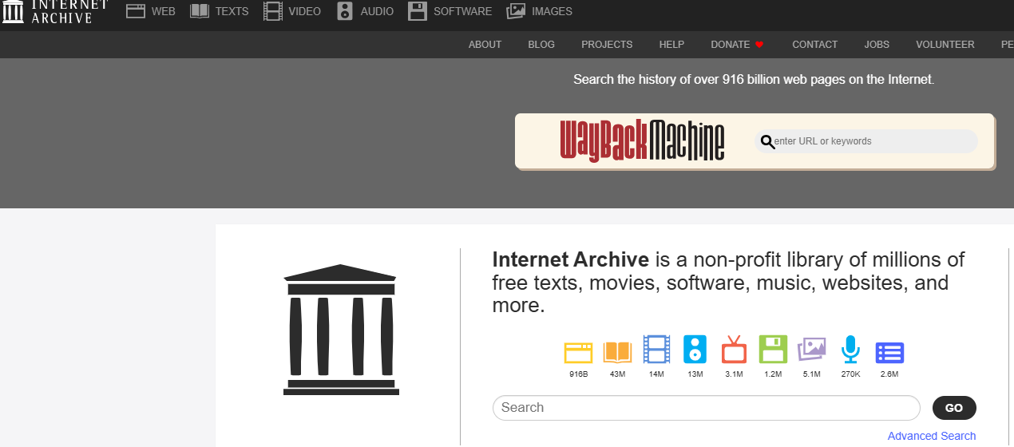Open the Audio speaker icon in top navigation
The height and width of the screenshot is (447, 1014).
345,11
